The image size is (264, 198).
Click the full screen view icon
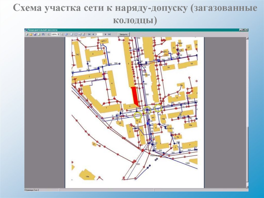click(x=66, y=34)
